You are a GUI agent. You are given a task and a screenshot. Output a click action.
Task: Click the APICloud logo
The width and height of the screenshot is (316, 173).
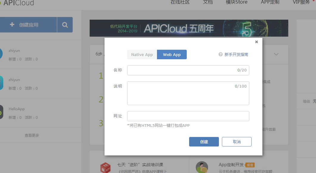point(17,3)
